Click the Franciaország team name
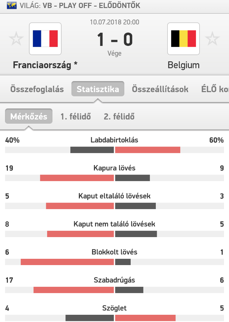 point(42,65)
